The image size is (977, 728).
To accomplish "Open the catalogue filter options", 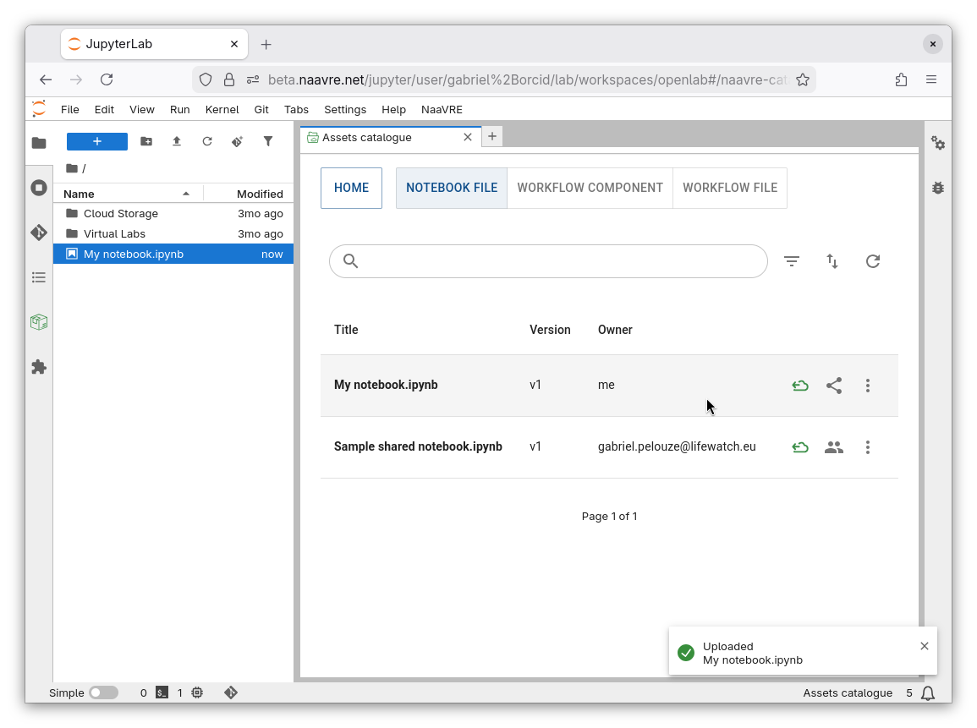I will tap(792, 261).
